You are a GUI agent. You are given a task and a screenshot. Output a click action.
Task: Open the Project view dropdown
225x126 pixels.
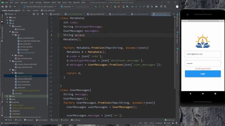(x=10, y=14)
